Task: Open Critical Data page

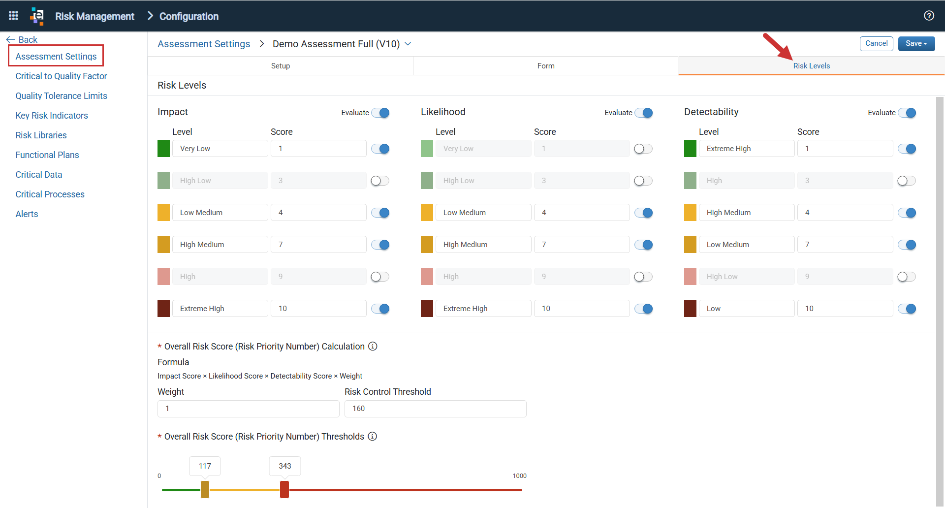Action: [39, 174]
